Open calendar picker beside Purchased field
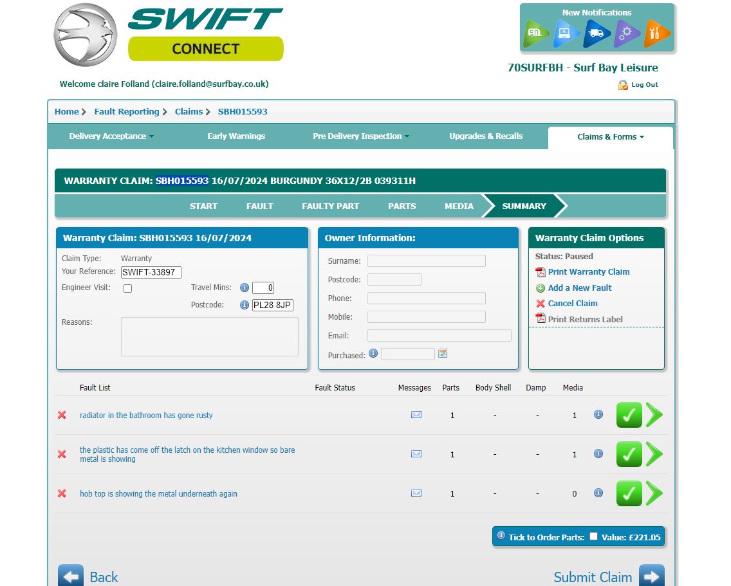Screen dimensions: 731x586 443,353
